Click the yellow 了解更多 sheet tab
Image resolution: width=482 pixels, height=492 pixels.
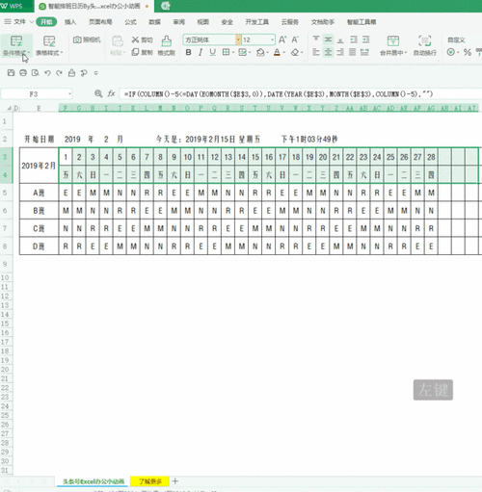pos(149,481)
